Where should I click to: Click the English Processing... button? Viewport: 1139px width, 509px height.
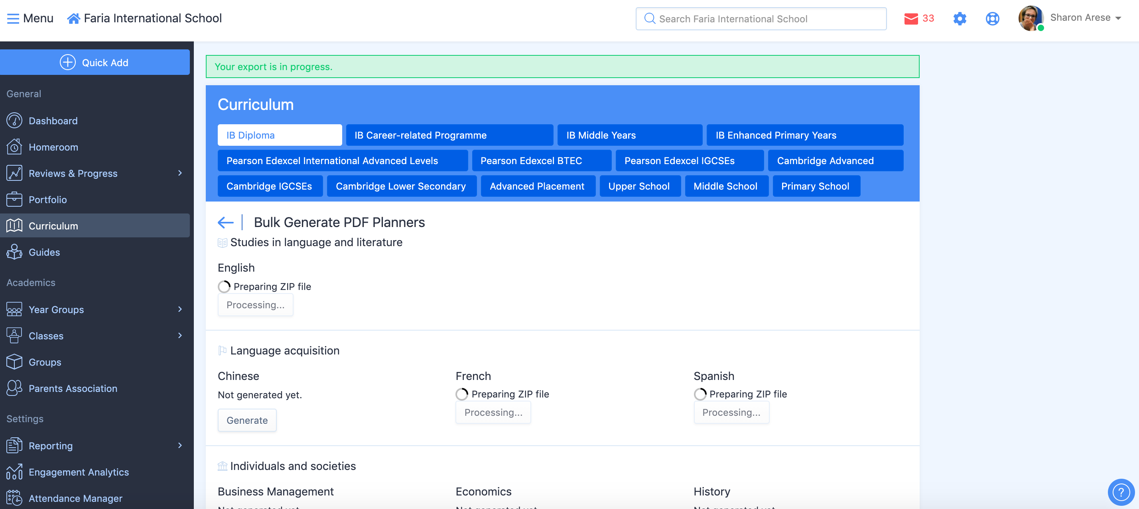pyautogui.click(x=255, y=305)
